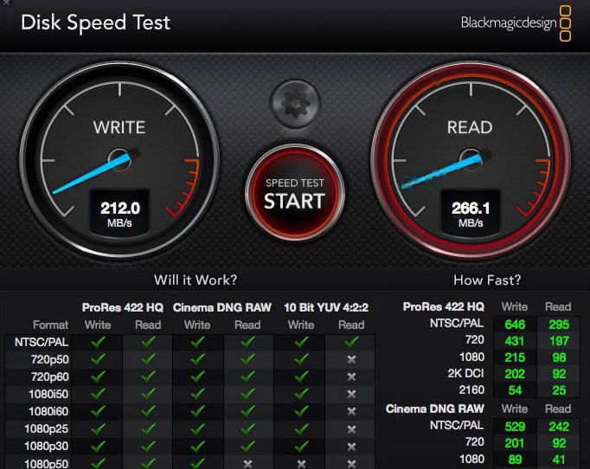The width and height of the screenshot is (590, 469).
Task: Click the 1080p30 format row label
Action: (x=48, y=446)
